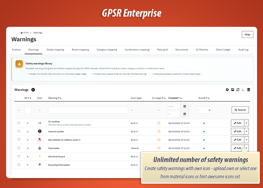Screen dimensions: 263x188
Task: Sort by In maps column
Action: pyautogui.click(x=159, y=98)
